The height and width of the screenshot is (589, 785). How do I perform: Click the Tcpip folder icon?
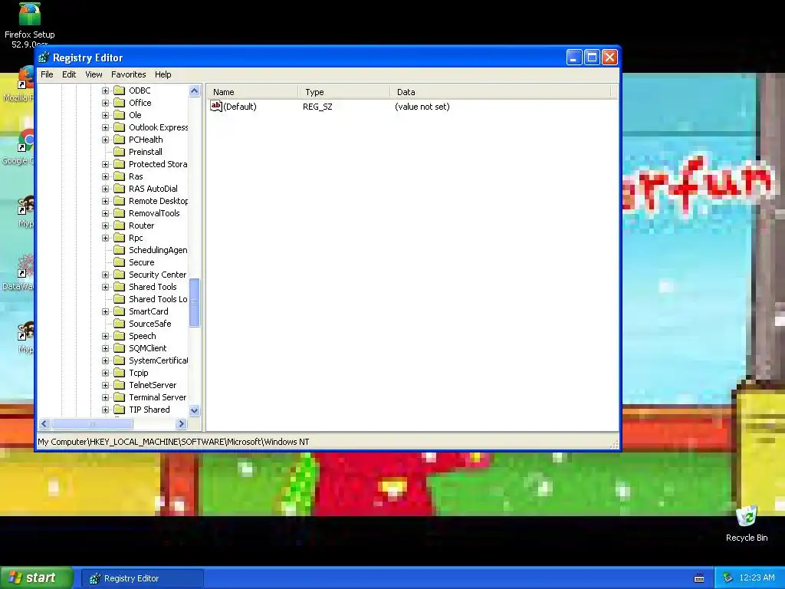(x=119, y=373)
